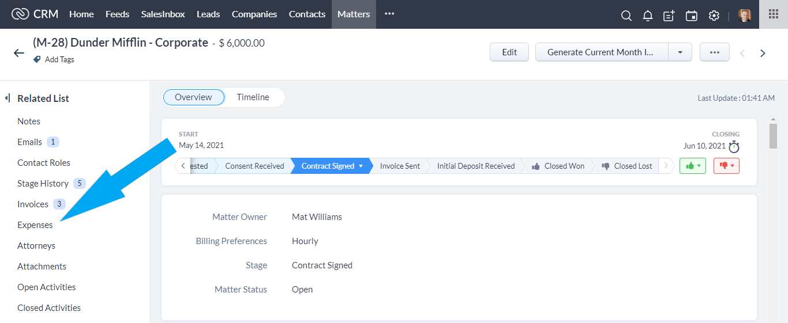Viewport: 788px width, 323px height.
Task: Click the tag icon beside Add Tags
Action: tap(37, 59)
